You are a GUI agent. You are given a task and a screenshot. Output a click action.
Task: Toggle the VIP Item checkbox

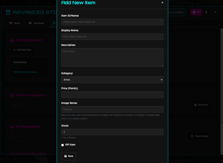pyautogui.click(x=63, y=145)
